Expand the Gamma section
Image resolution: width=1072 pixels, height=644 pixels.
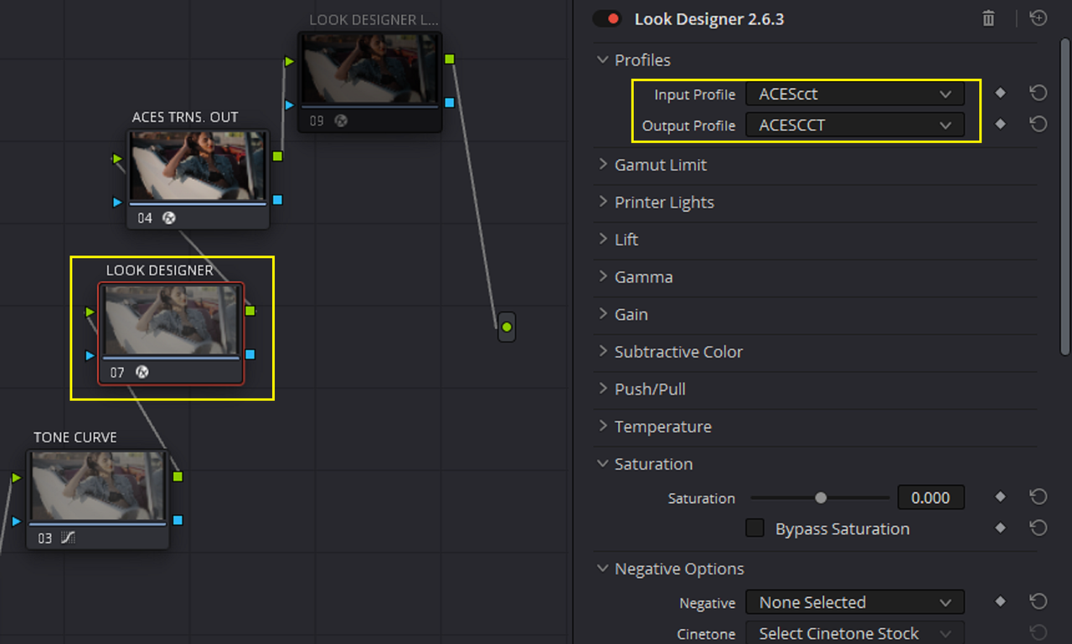[602, 276]
